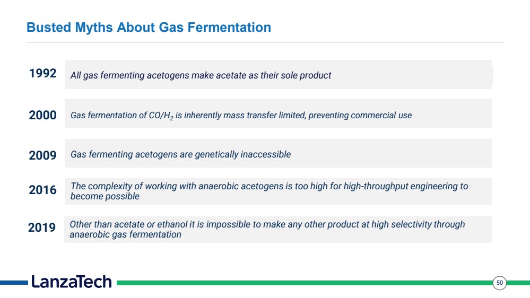This screenshot has width=530, height=298.
Task: Click the 2009 year label
Action: [x=42, y=155]
